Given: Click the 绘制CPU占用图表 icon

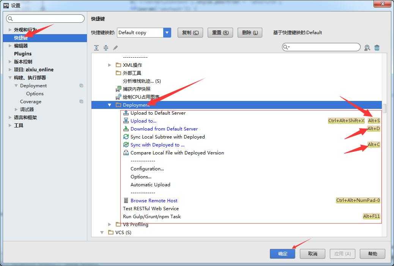Looking at the screenshot, I should pos(118,97).
